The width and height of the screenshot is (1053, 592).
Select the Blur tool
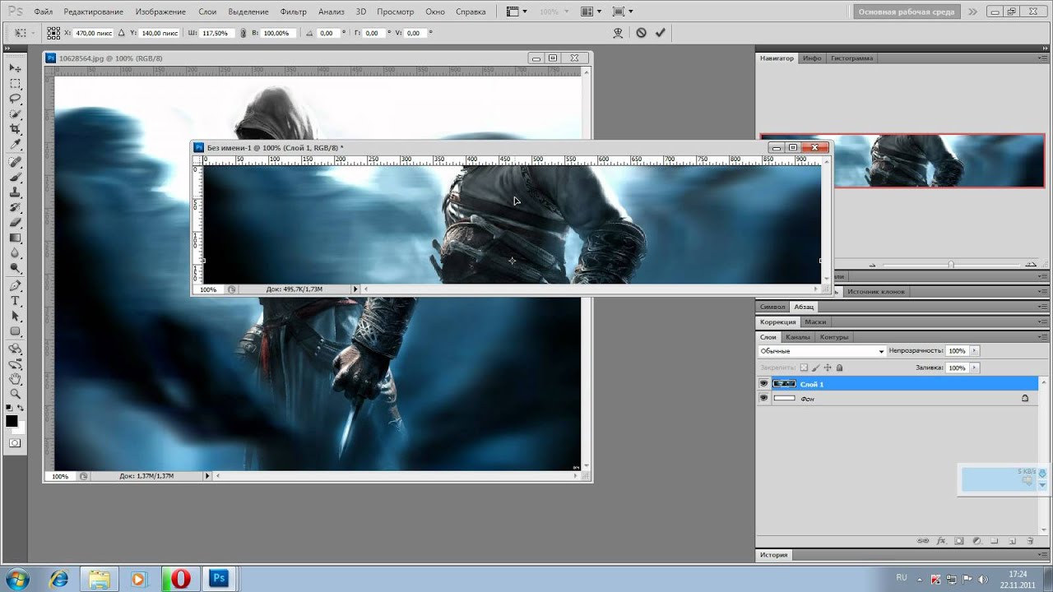[15, 253]
